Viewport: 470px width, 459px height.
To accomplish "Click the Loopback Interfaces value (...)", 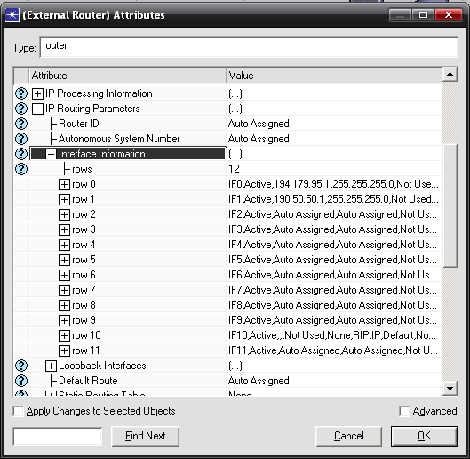I will (x=235, y=366).
